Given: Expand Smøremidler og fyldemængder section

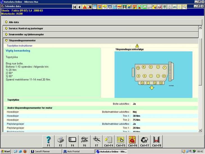Looking at the screenshot, I should (x=26, y=34).
